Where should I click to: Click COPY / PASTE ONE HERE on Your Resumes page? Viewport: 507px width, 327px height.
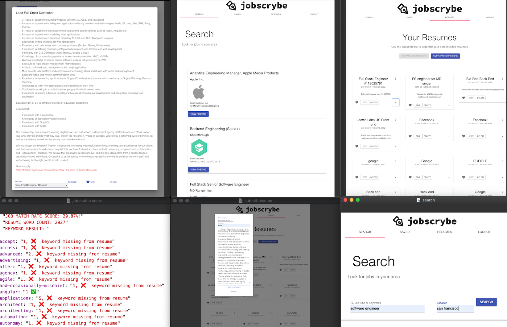tap(445, 56)
